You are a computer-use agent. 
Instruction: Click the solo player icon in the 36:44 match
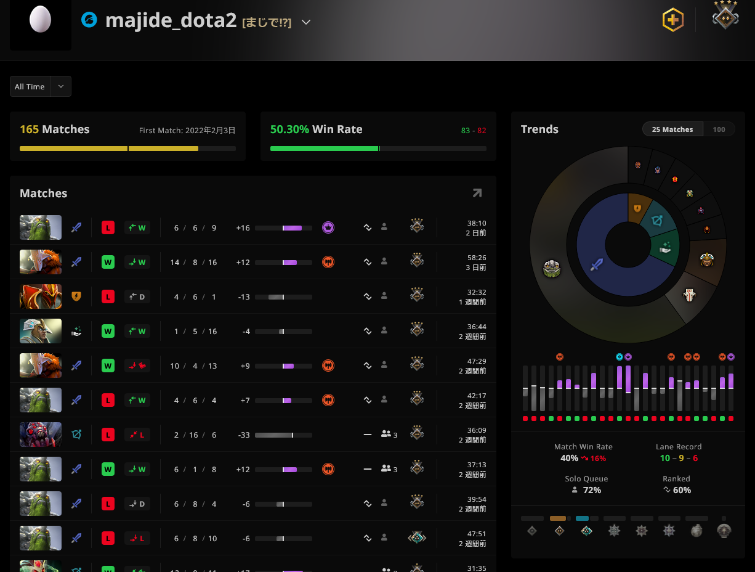coord(384,331)
